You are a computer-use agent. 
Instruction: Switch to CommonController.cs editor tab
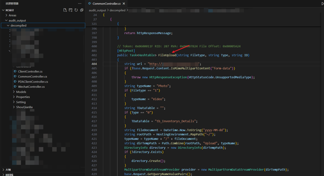106,4
